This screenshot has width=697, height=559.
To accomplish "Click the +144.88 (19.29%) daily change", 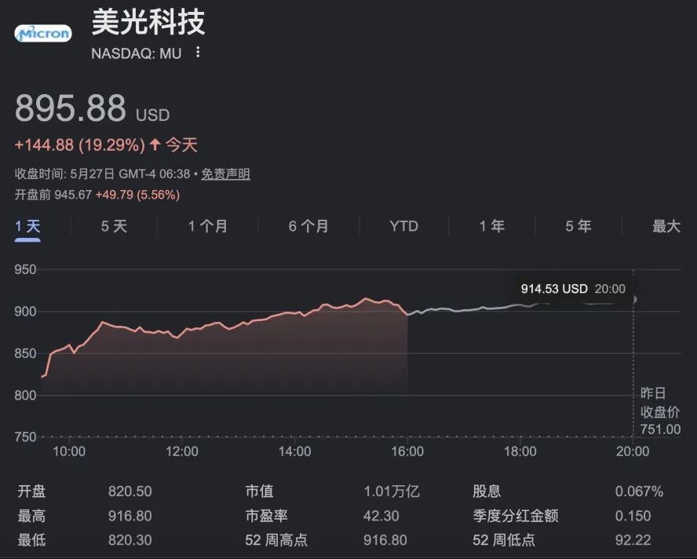I will [80, 145].
